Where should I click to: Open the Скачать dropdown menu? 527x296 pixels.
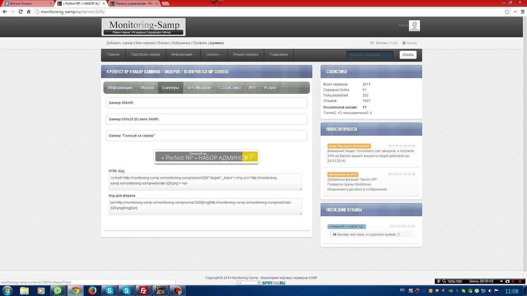214,55
